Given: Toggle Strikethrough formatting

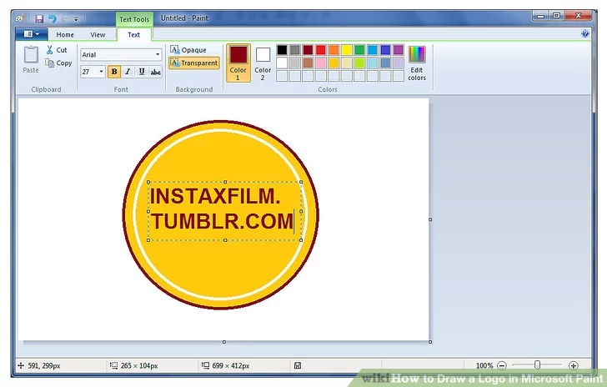Looking at the screenshot, I should click(x=156, y=72).
